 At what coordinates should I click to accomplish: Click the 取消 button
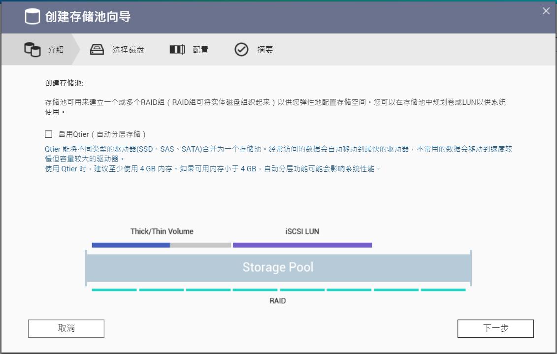pos(66,328)
